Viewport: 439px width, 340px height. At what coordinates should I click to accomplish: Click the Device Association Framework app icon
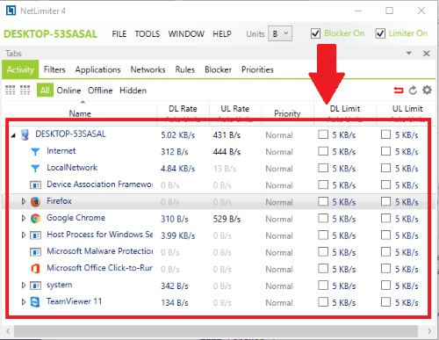35,185
